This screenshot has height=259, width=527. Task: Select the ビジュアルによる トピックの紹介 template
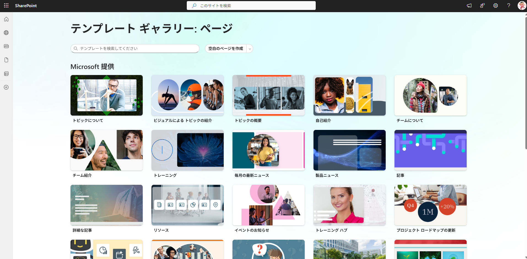[188, 95]
